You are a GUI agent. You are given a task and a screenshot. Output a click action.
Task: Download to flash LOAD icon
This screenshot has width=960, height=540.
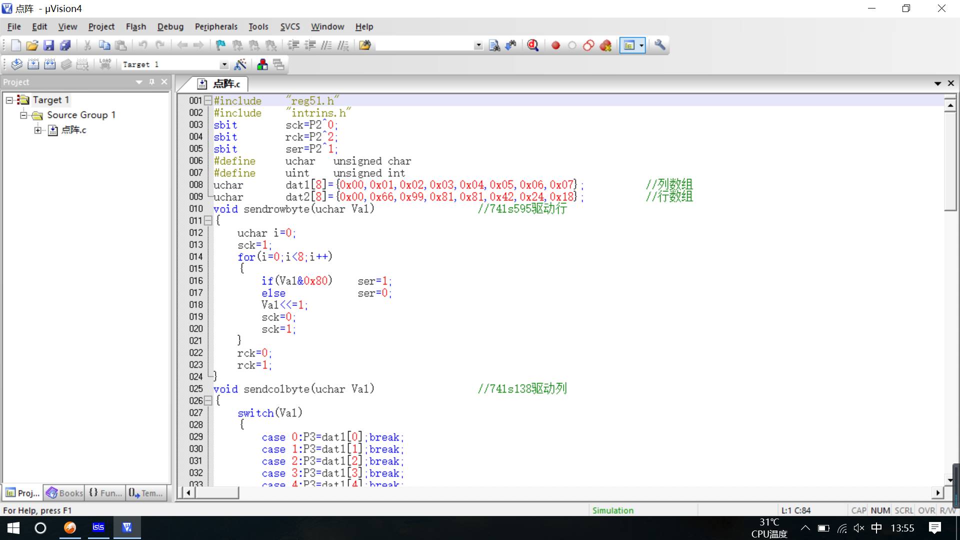pyautogui.click(x=105, y=64)
